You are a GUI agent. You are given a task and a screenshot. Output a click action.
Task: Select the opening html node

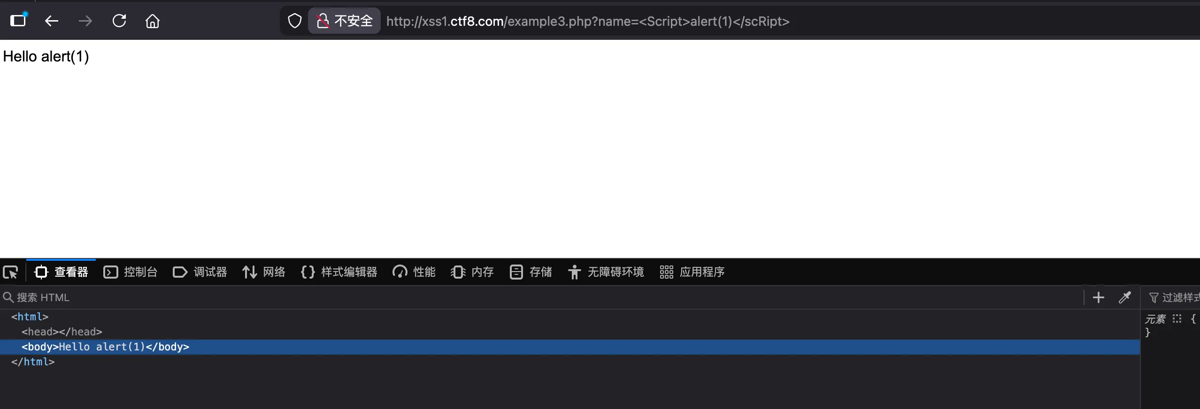[30, 317]
